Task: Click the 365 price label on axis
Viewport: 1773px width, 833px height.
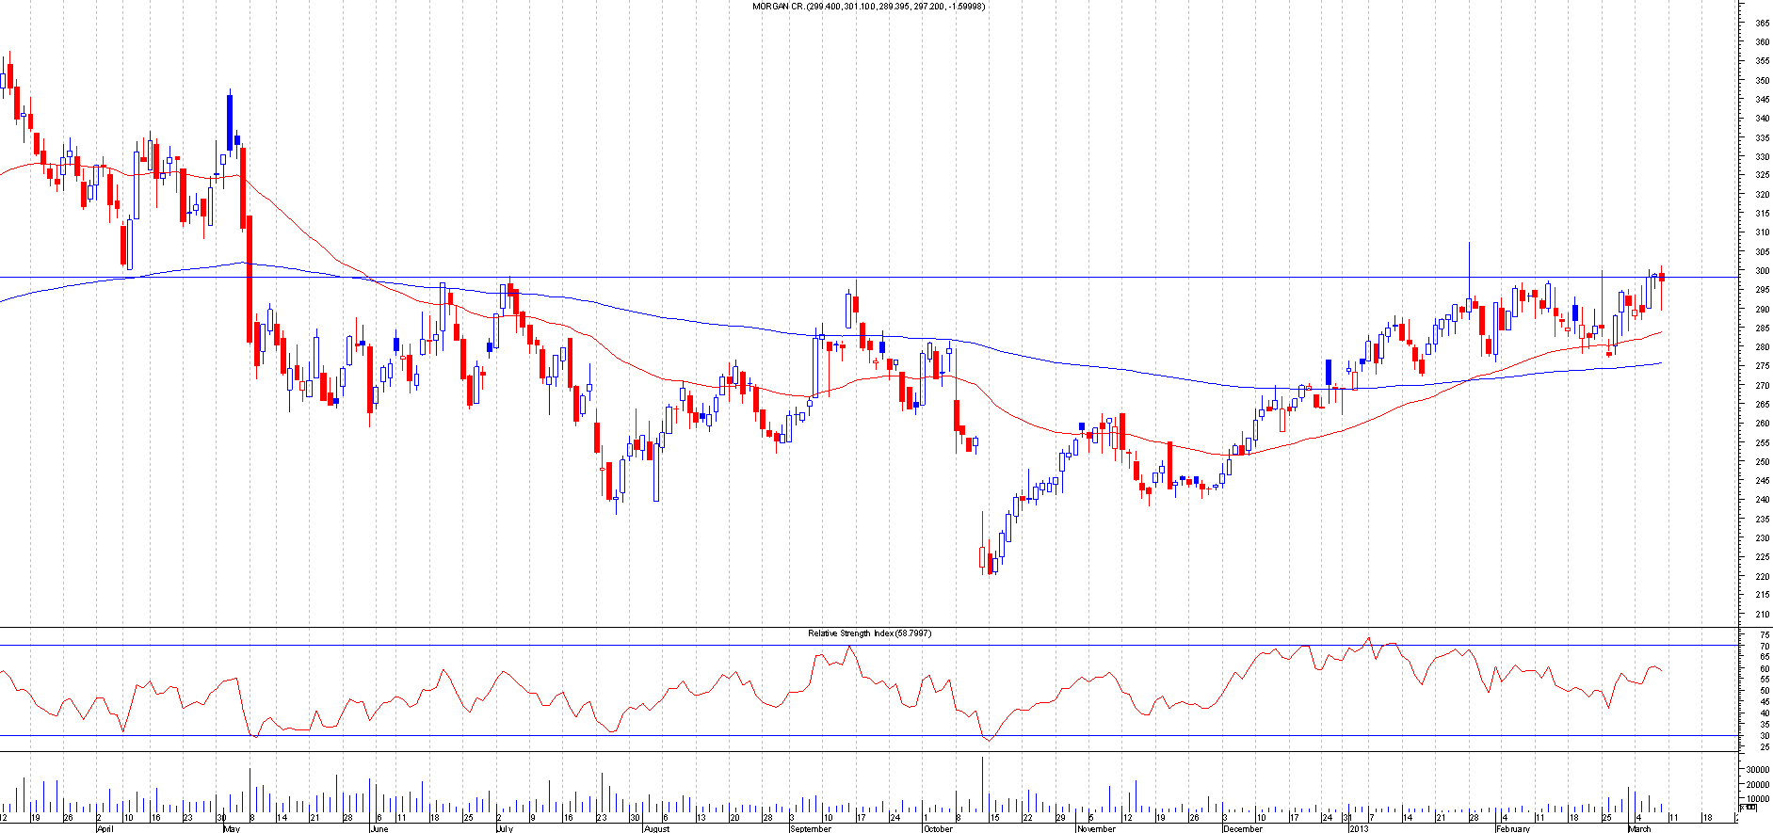Action: [x=1761, y=23]
